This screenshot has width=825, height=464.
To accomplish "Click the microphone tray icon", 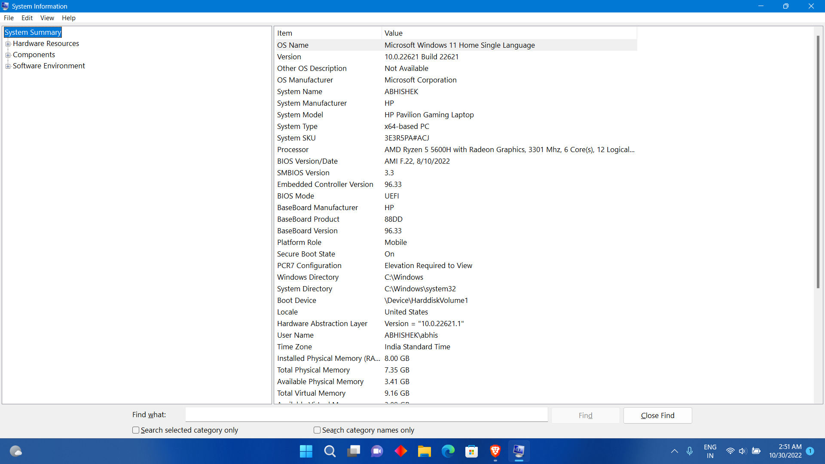I will point(690,451).
